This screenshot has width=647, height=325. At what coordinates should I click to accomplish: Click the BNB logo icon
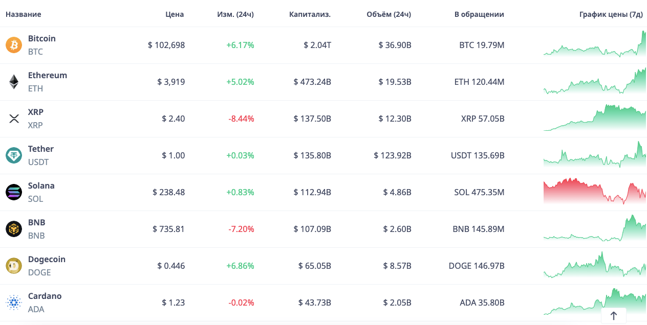(14, 229)
